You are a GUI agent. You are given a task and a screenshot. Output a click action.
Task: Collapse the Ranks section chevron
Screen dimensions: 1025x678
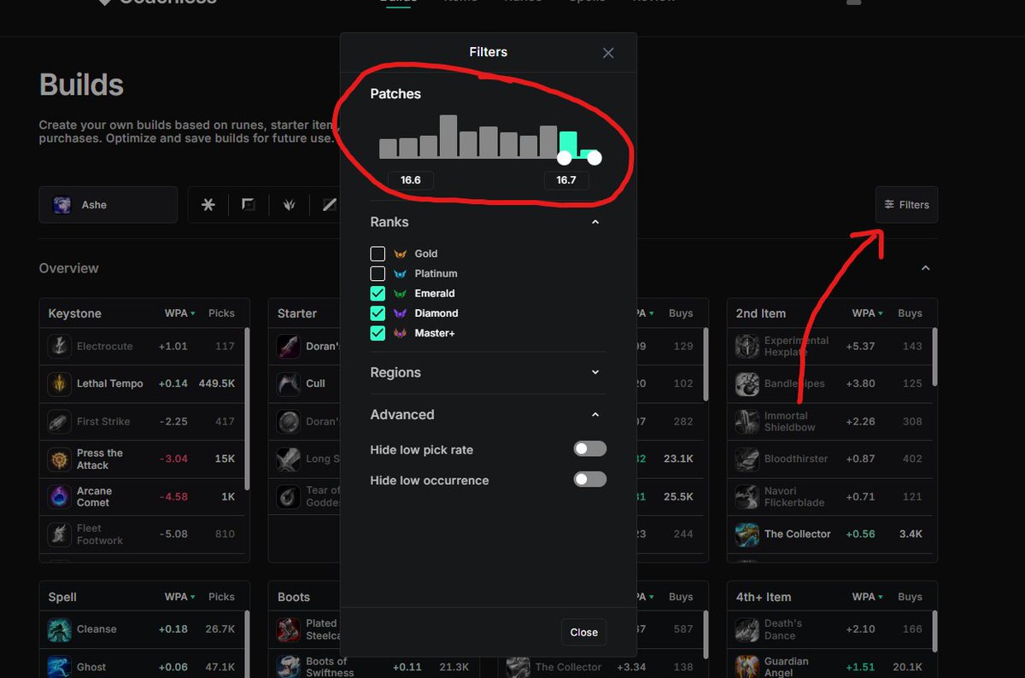click(x=595, y=222)
